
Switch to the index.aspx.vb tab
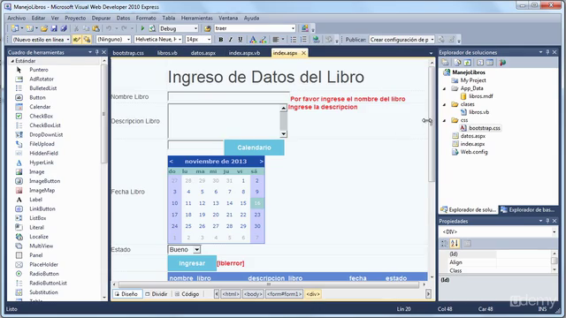[244, 53]
